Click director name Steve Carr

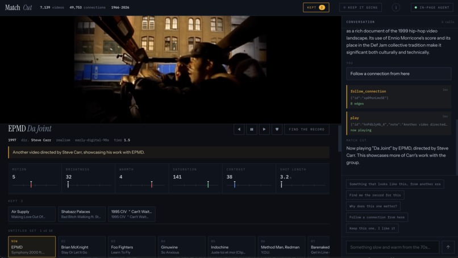click(x=41, y=140)
